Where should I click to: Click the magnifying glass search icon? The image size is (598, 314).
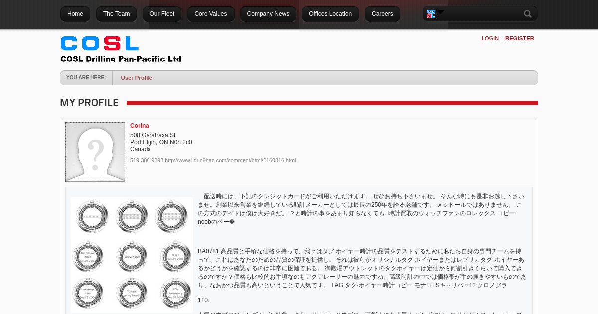point(528,14)
